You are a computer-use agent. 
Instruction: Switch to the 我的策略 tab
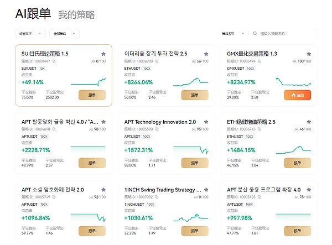(x=76, y=14)
